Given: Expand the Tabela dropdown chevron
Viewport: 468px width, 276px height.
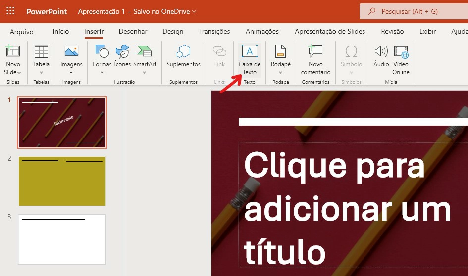Looking at the screenshot, I should [x=41, y=72].
